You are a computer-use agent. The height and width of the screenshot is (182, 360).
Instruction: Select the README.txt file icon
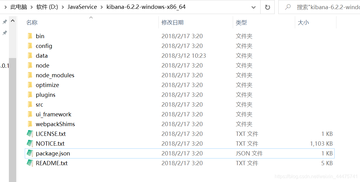pos(30,163)
